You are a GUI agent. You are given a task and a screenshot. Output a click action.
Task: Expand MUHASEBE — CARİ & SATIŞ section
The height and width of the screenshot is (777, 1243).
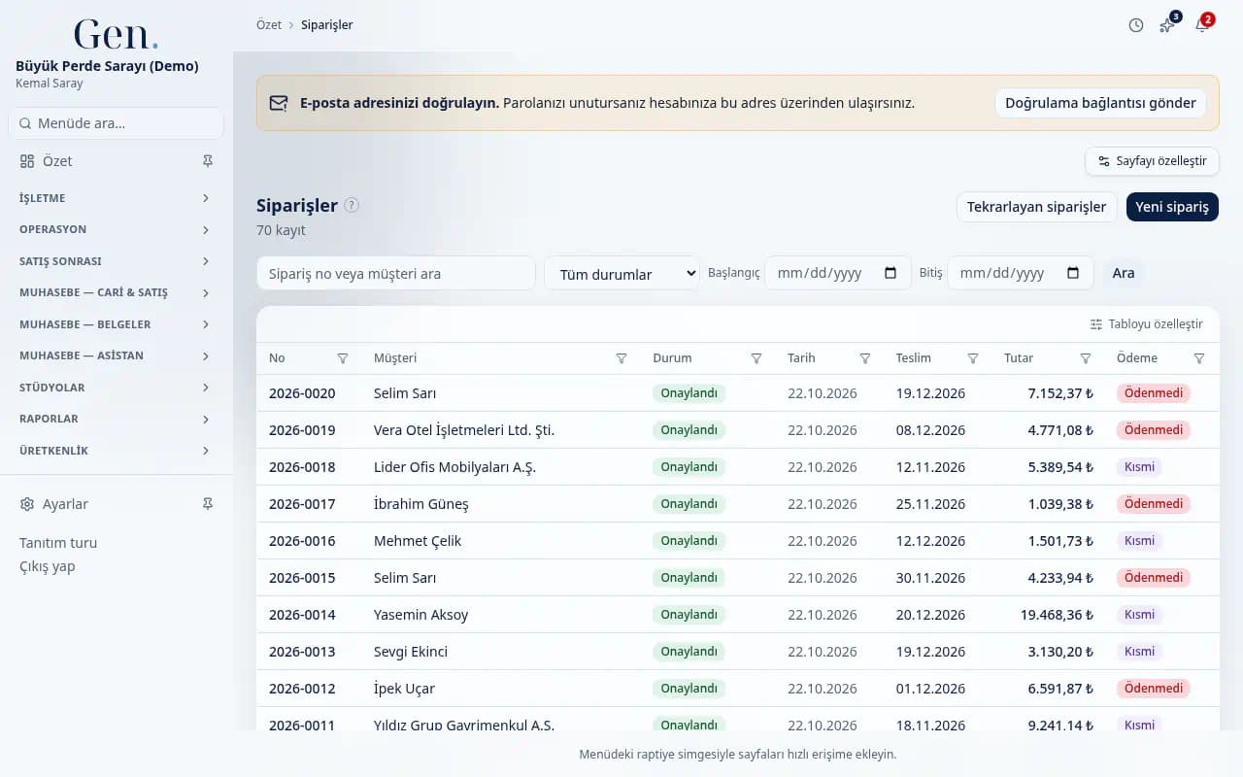point(116,292)
